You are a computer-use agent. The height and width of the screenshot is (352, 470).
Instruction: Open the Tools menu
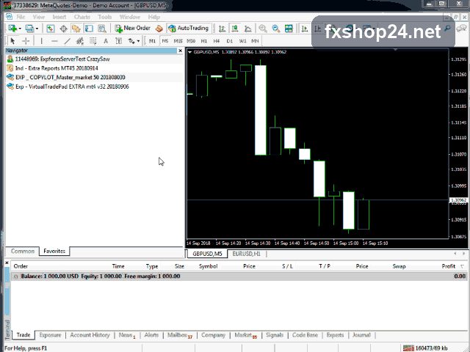coord(104,17)
